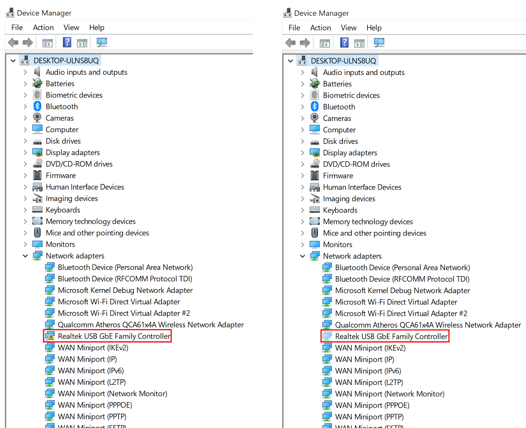Select Realtek USB GbE Family Controller, left window
Viewport: 526px width, 428px height.
(x=114, y=336)
